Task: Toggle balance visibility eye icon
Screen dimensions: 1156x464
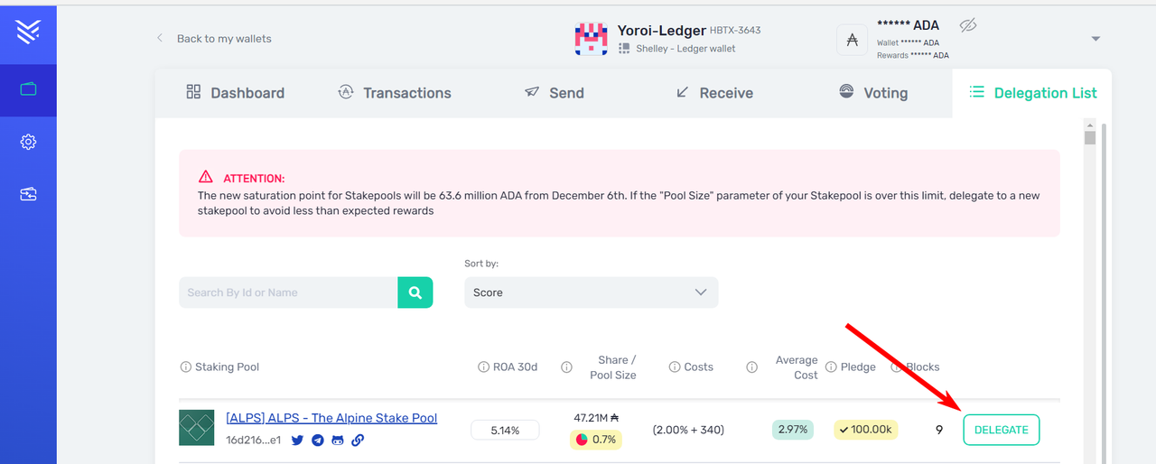Action: 968,26
